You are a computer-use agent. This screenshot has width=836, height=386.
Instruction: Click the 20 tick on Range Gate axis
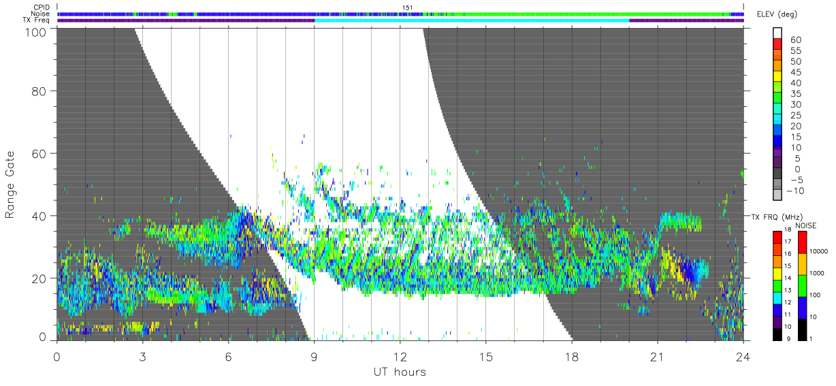39,278
